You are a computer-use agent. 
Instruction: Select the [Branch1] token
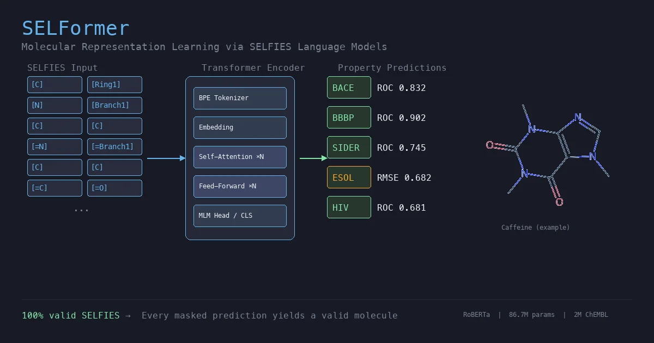point(114,105)
